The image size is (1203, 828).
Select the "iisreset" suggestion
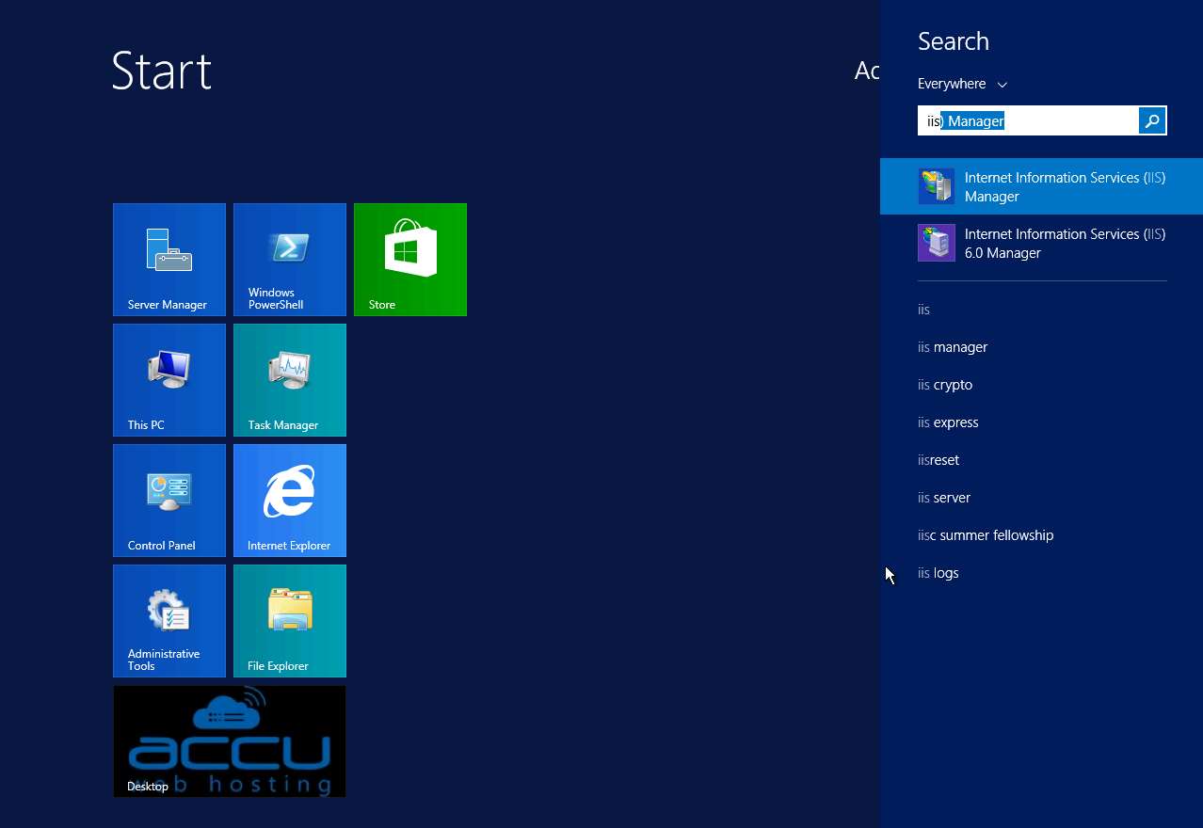click(x=938, y=460)
